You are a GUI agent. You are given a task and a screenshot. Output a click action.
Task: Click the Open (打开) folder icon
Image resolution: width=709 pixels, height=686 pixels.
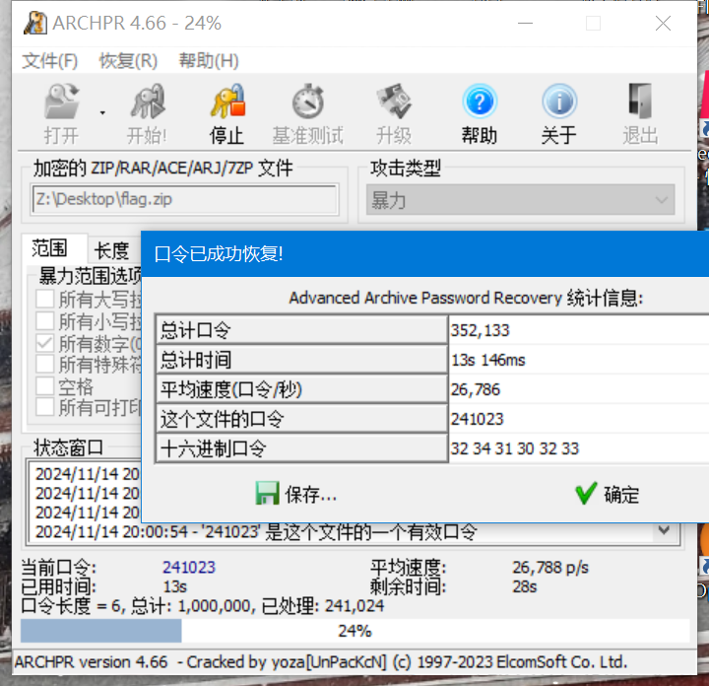[x=61, y=102]
